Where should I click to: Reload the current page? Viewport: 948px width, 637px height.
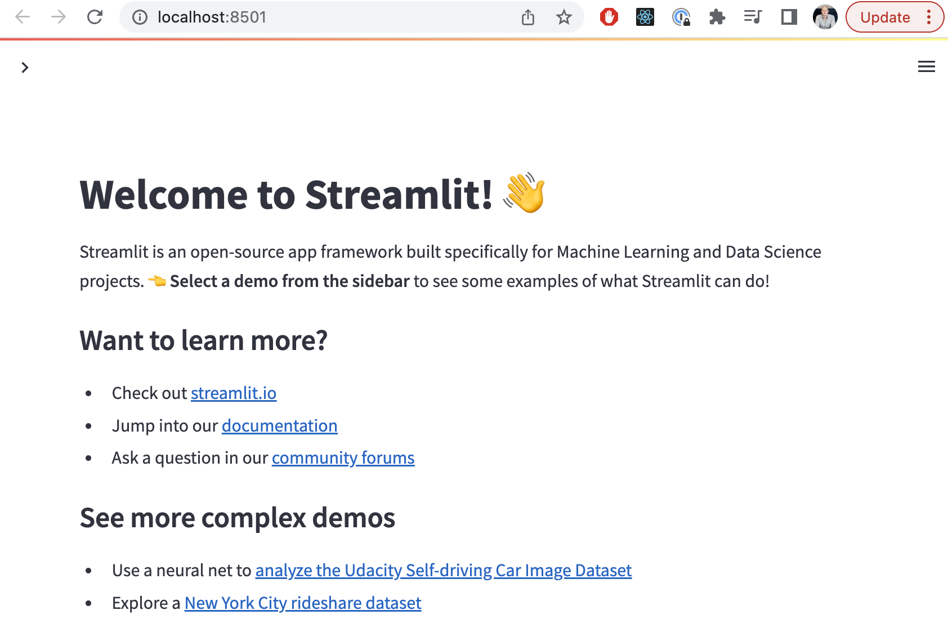[95, 17]
